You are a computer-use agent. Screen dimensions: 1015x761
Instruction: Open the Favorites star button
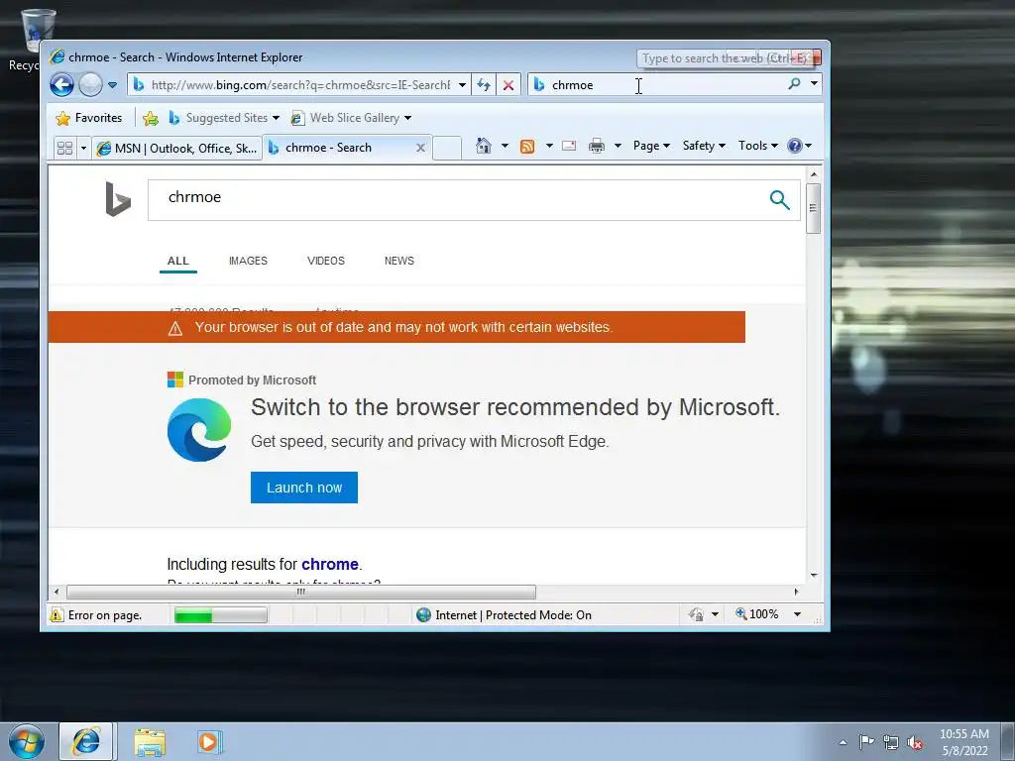89,118
